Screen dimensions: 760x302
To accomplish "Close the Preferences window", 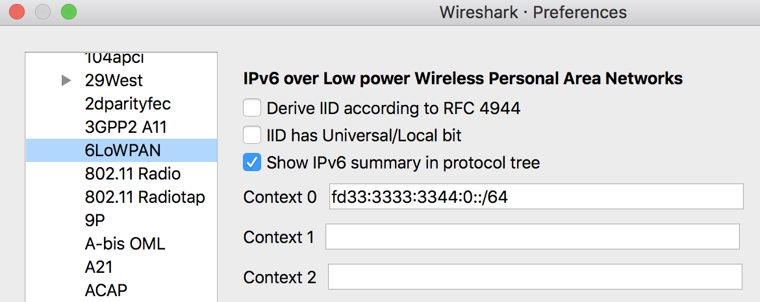I will (17, 12).
